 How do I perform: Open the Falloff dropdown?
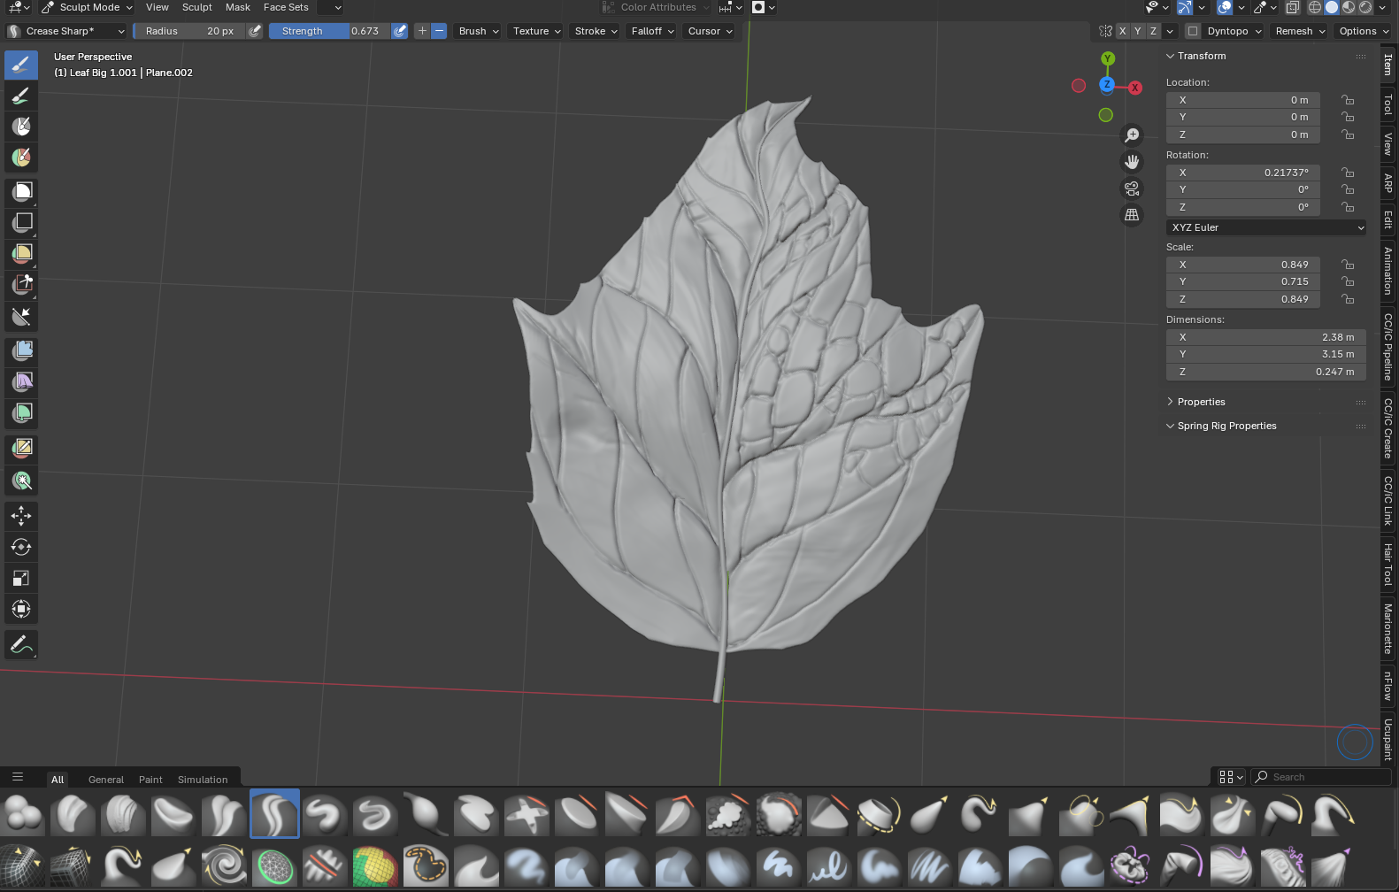coord(652,31)
